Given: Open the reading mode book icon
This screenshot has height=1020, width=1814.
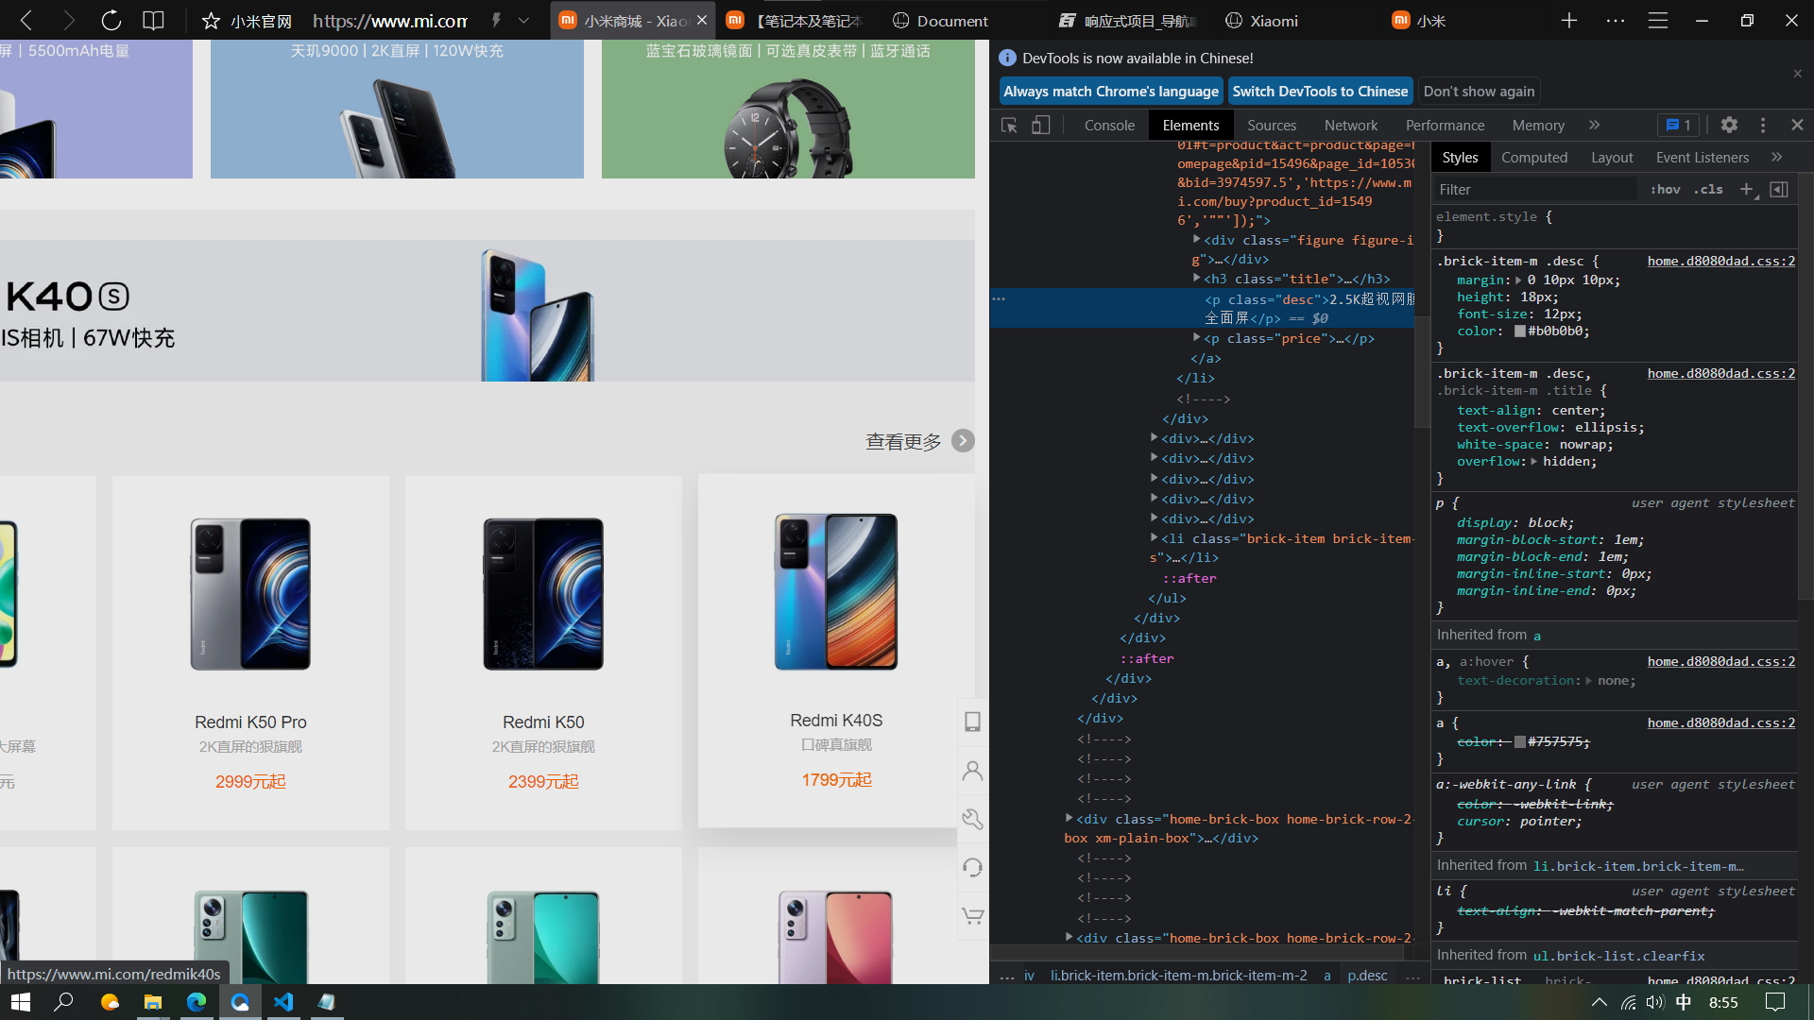Looking at the screenshot, I should pyautogui.click(x=153, y=20).
